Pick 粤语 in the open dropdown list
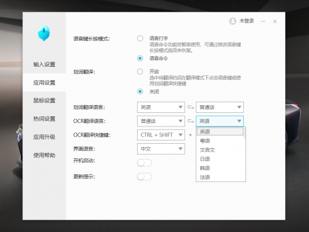Image resolution: width=309 pixels, height=232 pixels. coord(220,141)
